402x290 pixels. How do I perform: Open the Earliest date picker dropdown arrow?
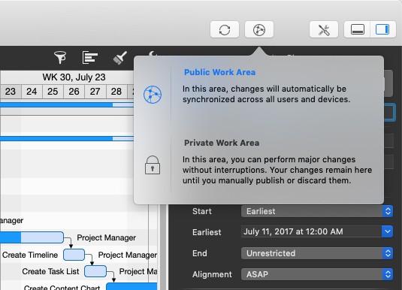388,231
